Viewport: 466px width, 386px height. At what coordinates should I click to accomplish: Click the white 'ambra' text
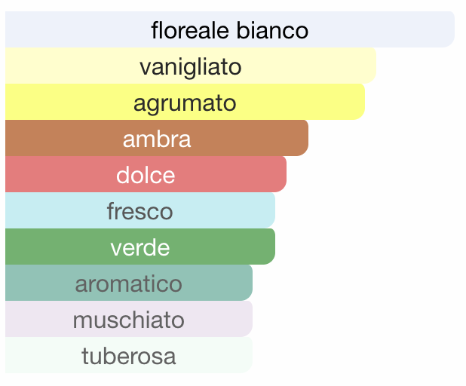(157, 139)
